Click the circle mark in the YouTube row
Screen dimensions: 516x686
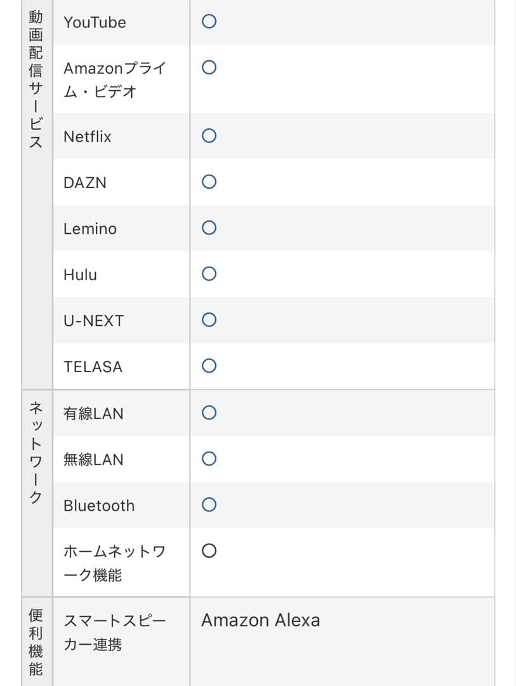click(209, 22)
